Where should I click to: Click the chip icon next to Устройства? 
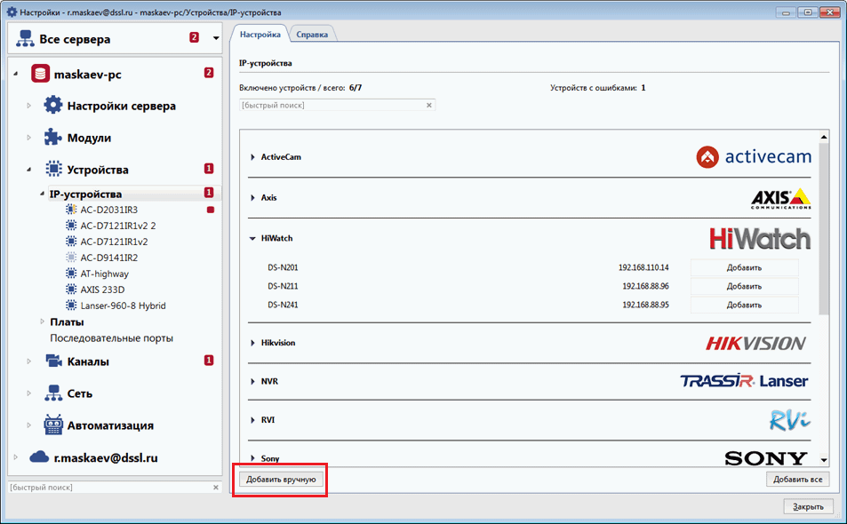coord(53,169)
